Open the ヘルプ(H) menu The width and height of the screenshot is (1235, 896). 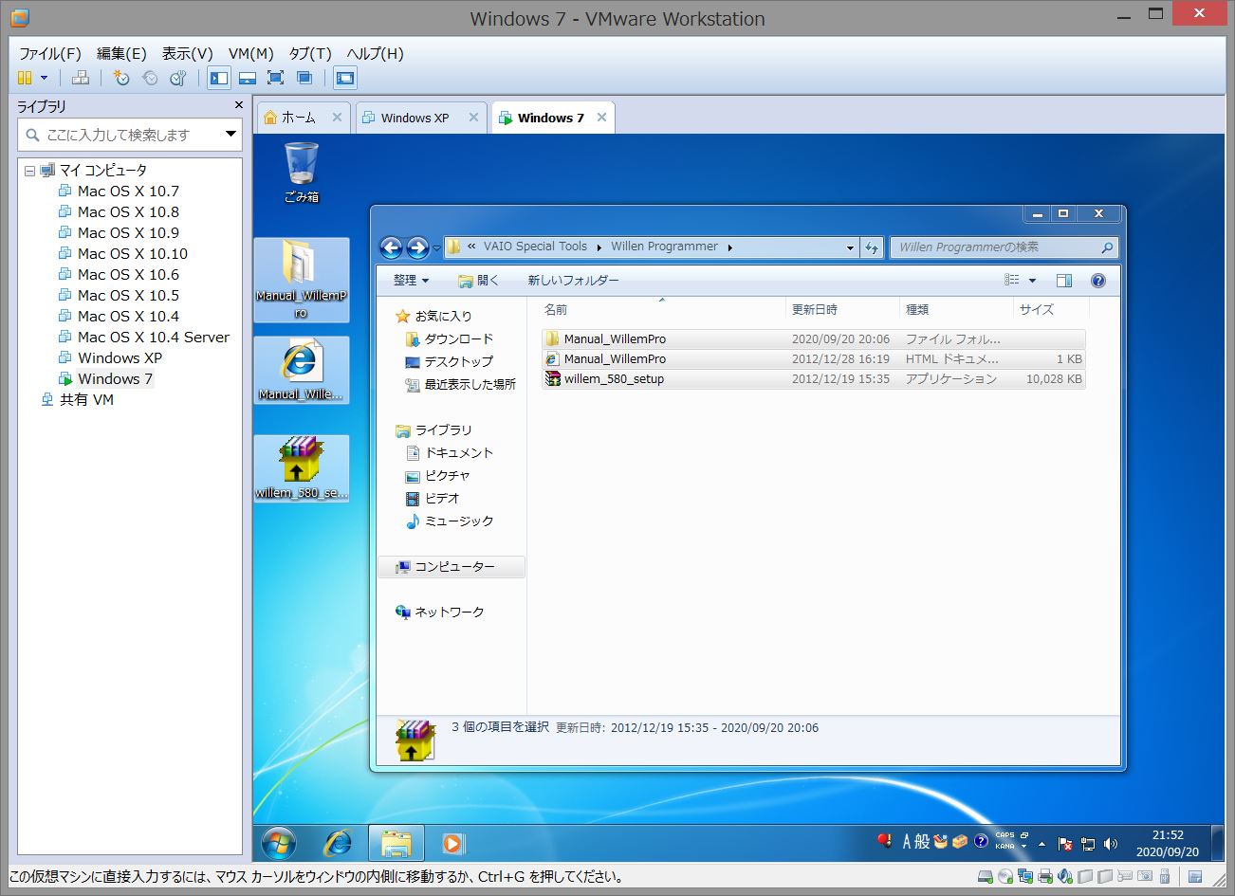375,53
